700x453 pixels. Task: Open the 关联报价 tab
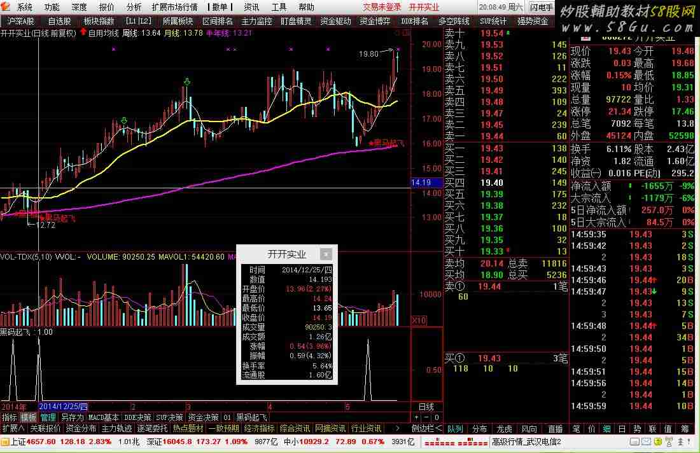tap(45, 429)
